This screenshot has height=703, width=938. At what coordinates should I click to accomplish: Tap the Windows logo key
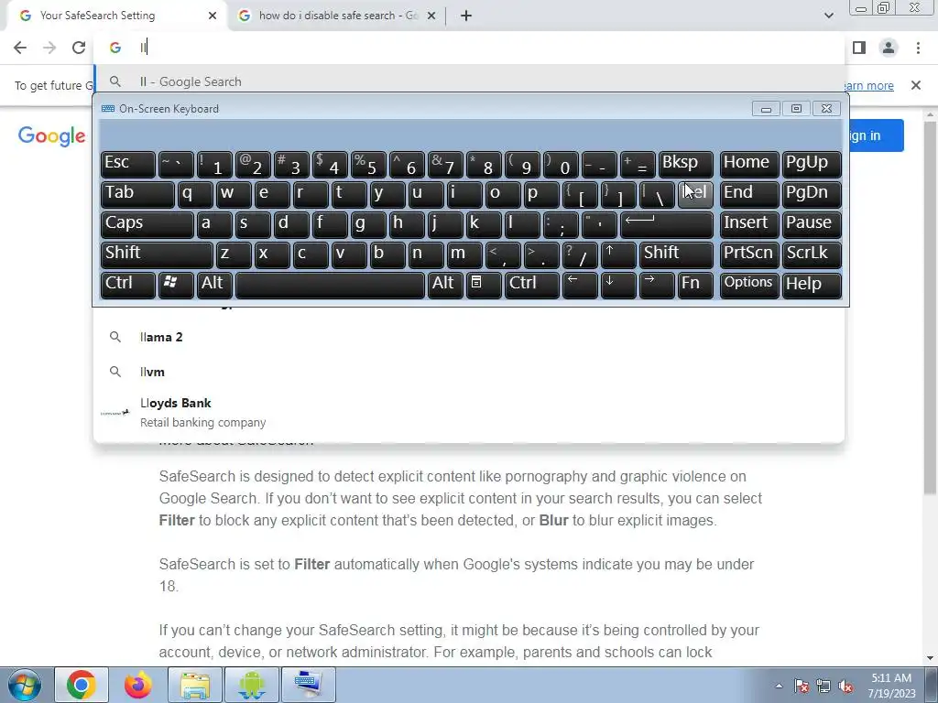click(176, 285)
